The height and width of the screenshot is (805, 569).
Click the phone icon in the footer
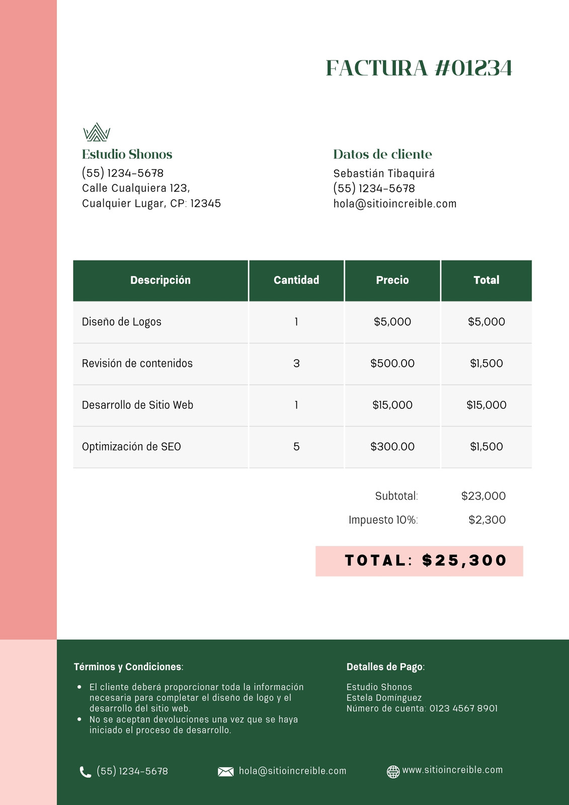(86, 772)
